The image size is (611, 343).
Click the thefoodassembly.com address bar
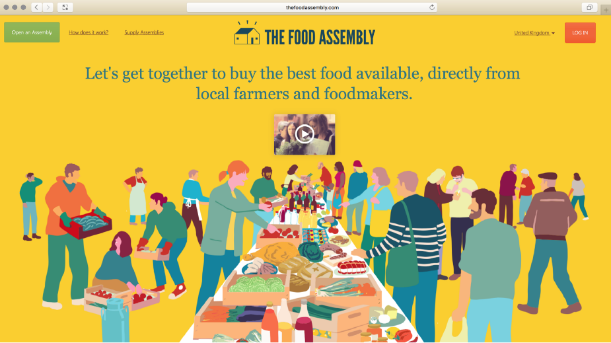pyautogui.click(x=312, y=7)
